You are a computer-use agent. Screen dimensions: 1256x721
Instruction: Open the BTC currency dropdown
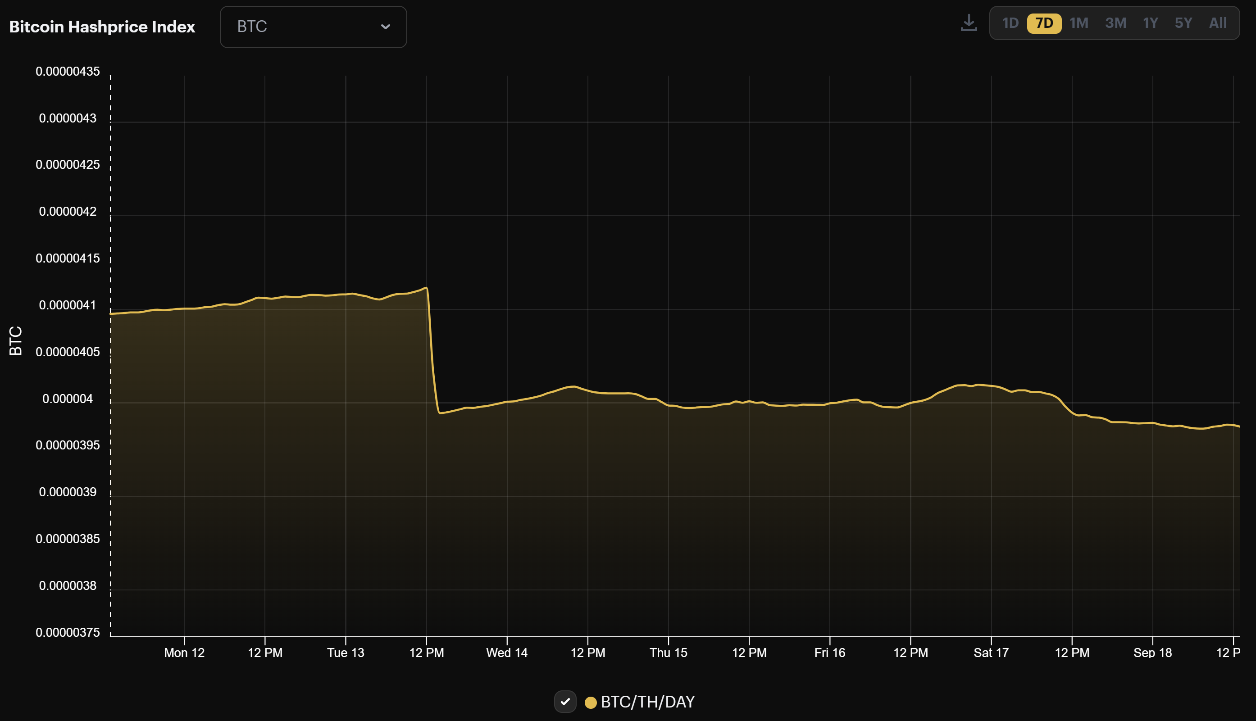[x=313, y=26]
